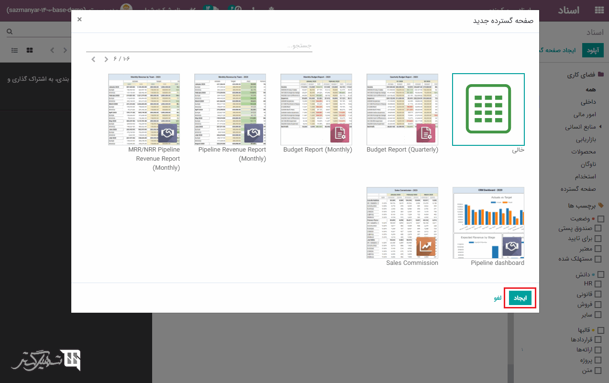
Task: Click the tag icon beside برچسب ها
Action: click(601, 206)
